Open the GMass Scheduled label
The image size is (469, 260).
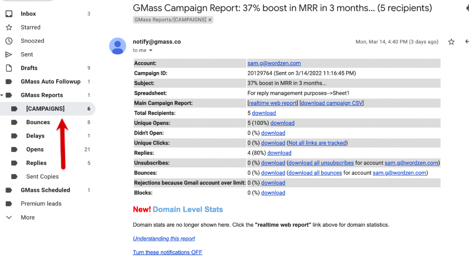click(x=45, y=190)
